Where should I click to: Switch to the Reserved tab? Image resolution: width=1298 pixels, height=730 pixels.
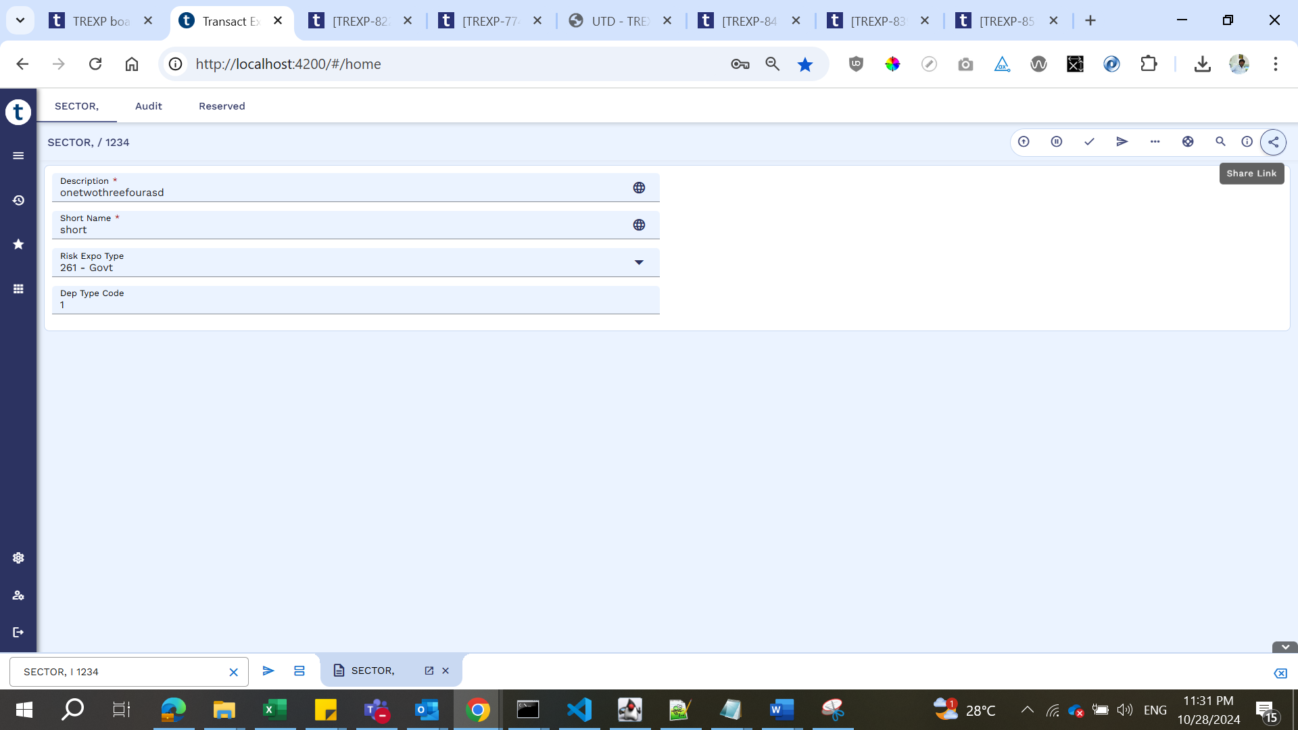[222, 106]
